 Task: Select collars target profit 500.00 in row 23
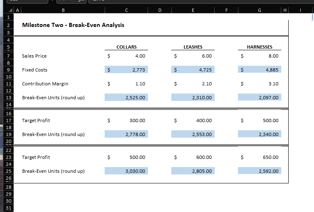click(126, 157)
